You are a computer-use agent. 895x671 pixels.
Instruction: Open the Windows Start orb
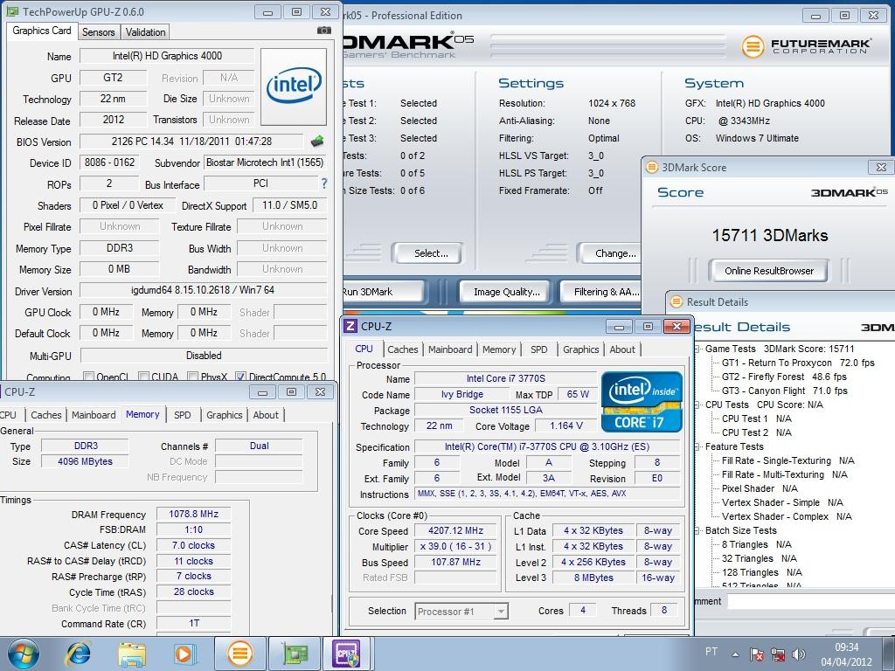click(x=24, y=654)
